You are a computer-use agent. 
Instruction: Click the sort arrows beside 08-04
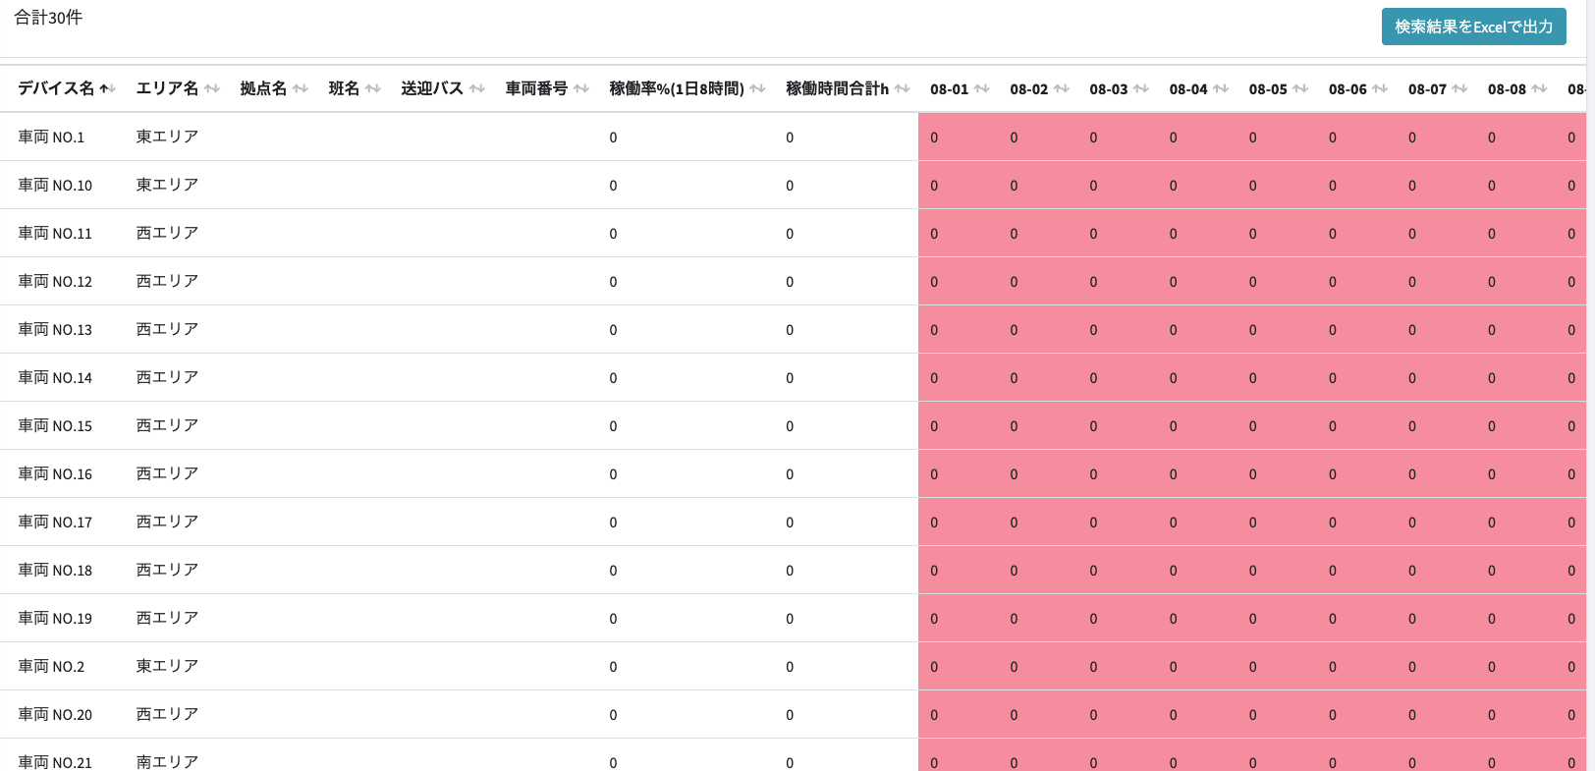(x=1221, y=89)
